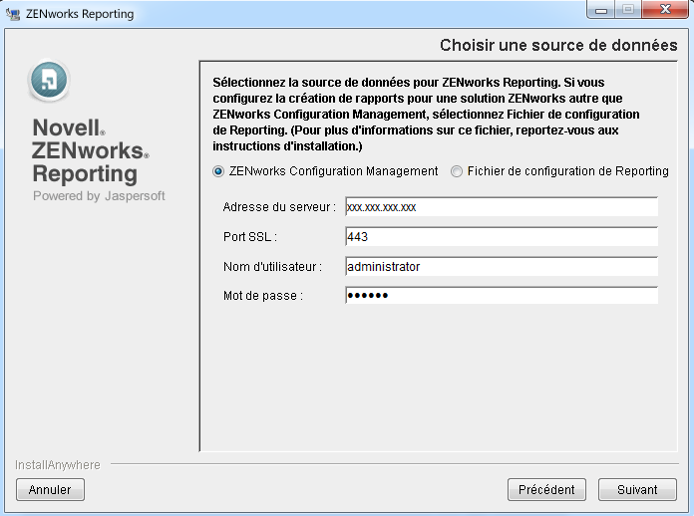Click the 'Nom d'utilisateur :' label
The image size is (694, 516).
pos(272,267)
